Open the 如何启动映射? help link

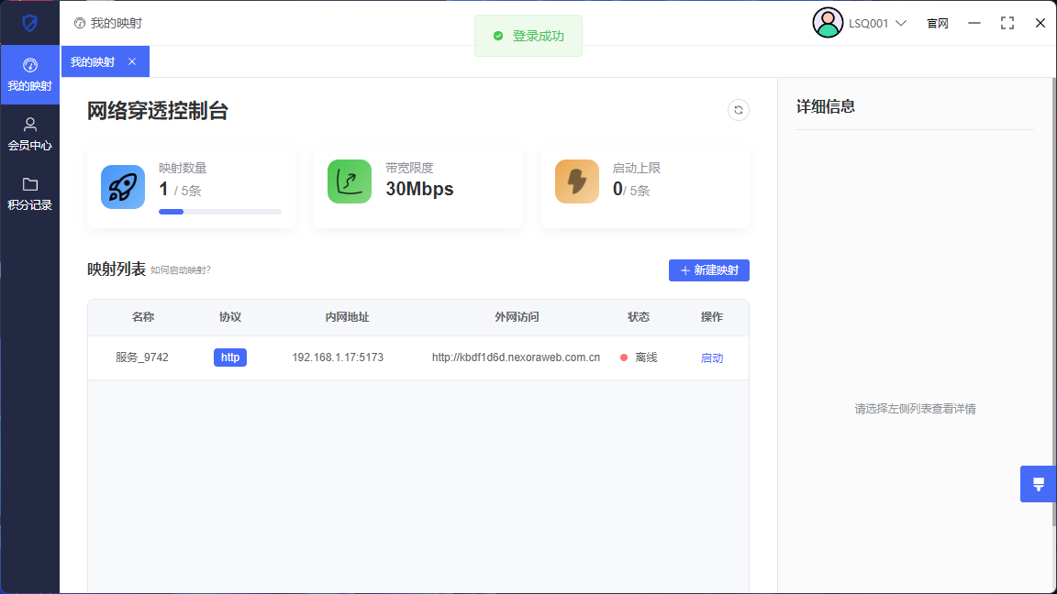pyautogui.click(x=181, y=270)
